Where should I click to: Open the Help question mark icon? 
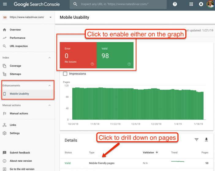[175, 4]
